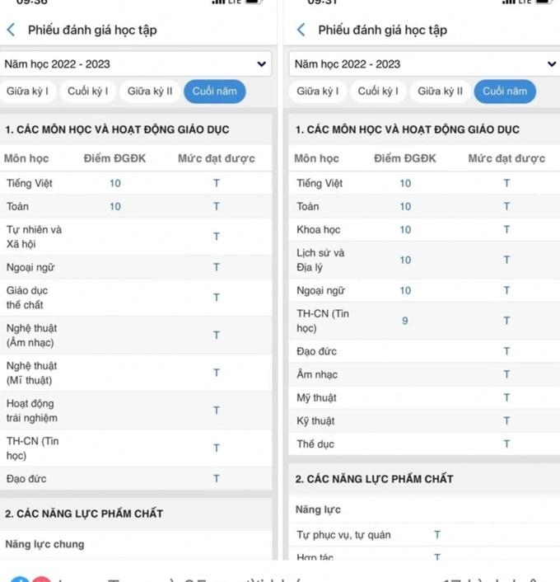Select left 'Cuối năm' tab
The height and width of the screenshot is (582, 560).
214,92
